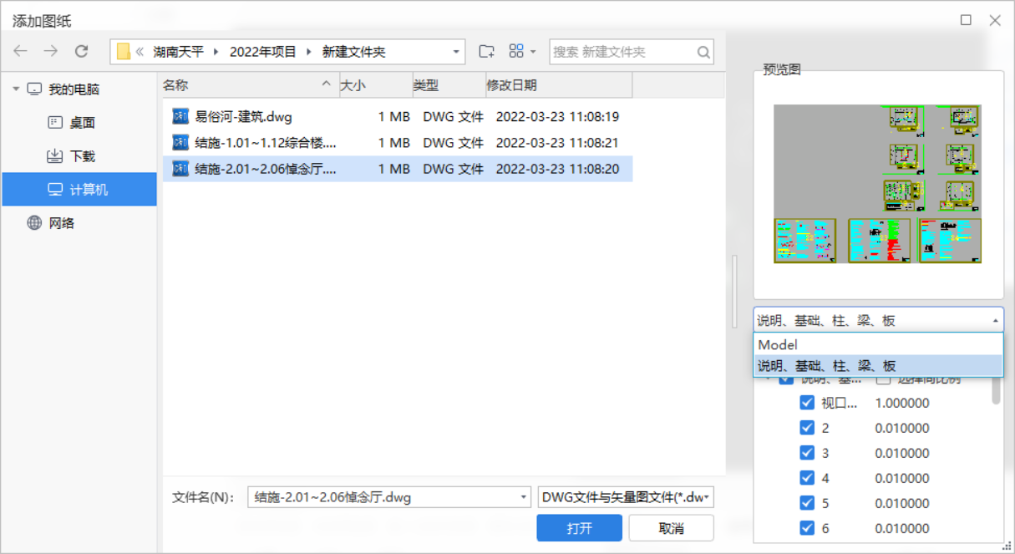
Task: Open the address bar history dropdown
Action: tap(456, 52)
